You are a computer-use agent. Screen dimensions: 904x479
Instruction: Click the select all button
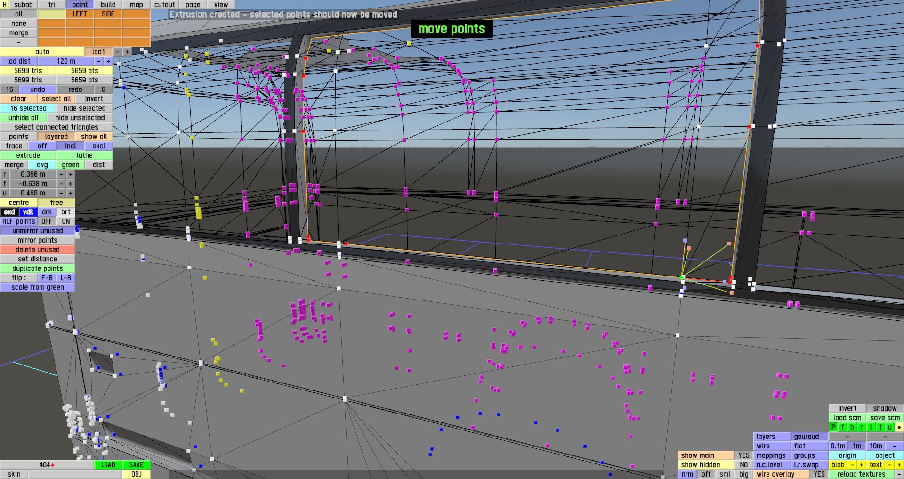pos(56,99)
